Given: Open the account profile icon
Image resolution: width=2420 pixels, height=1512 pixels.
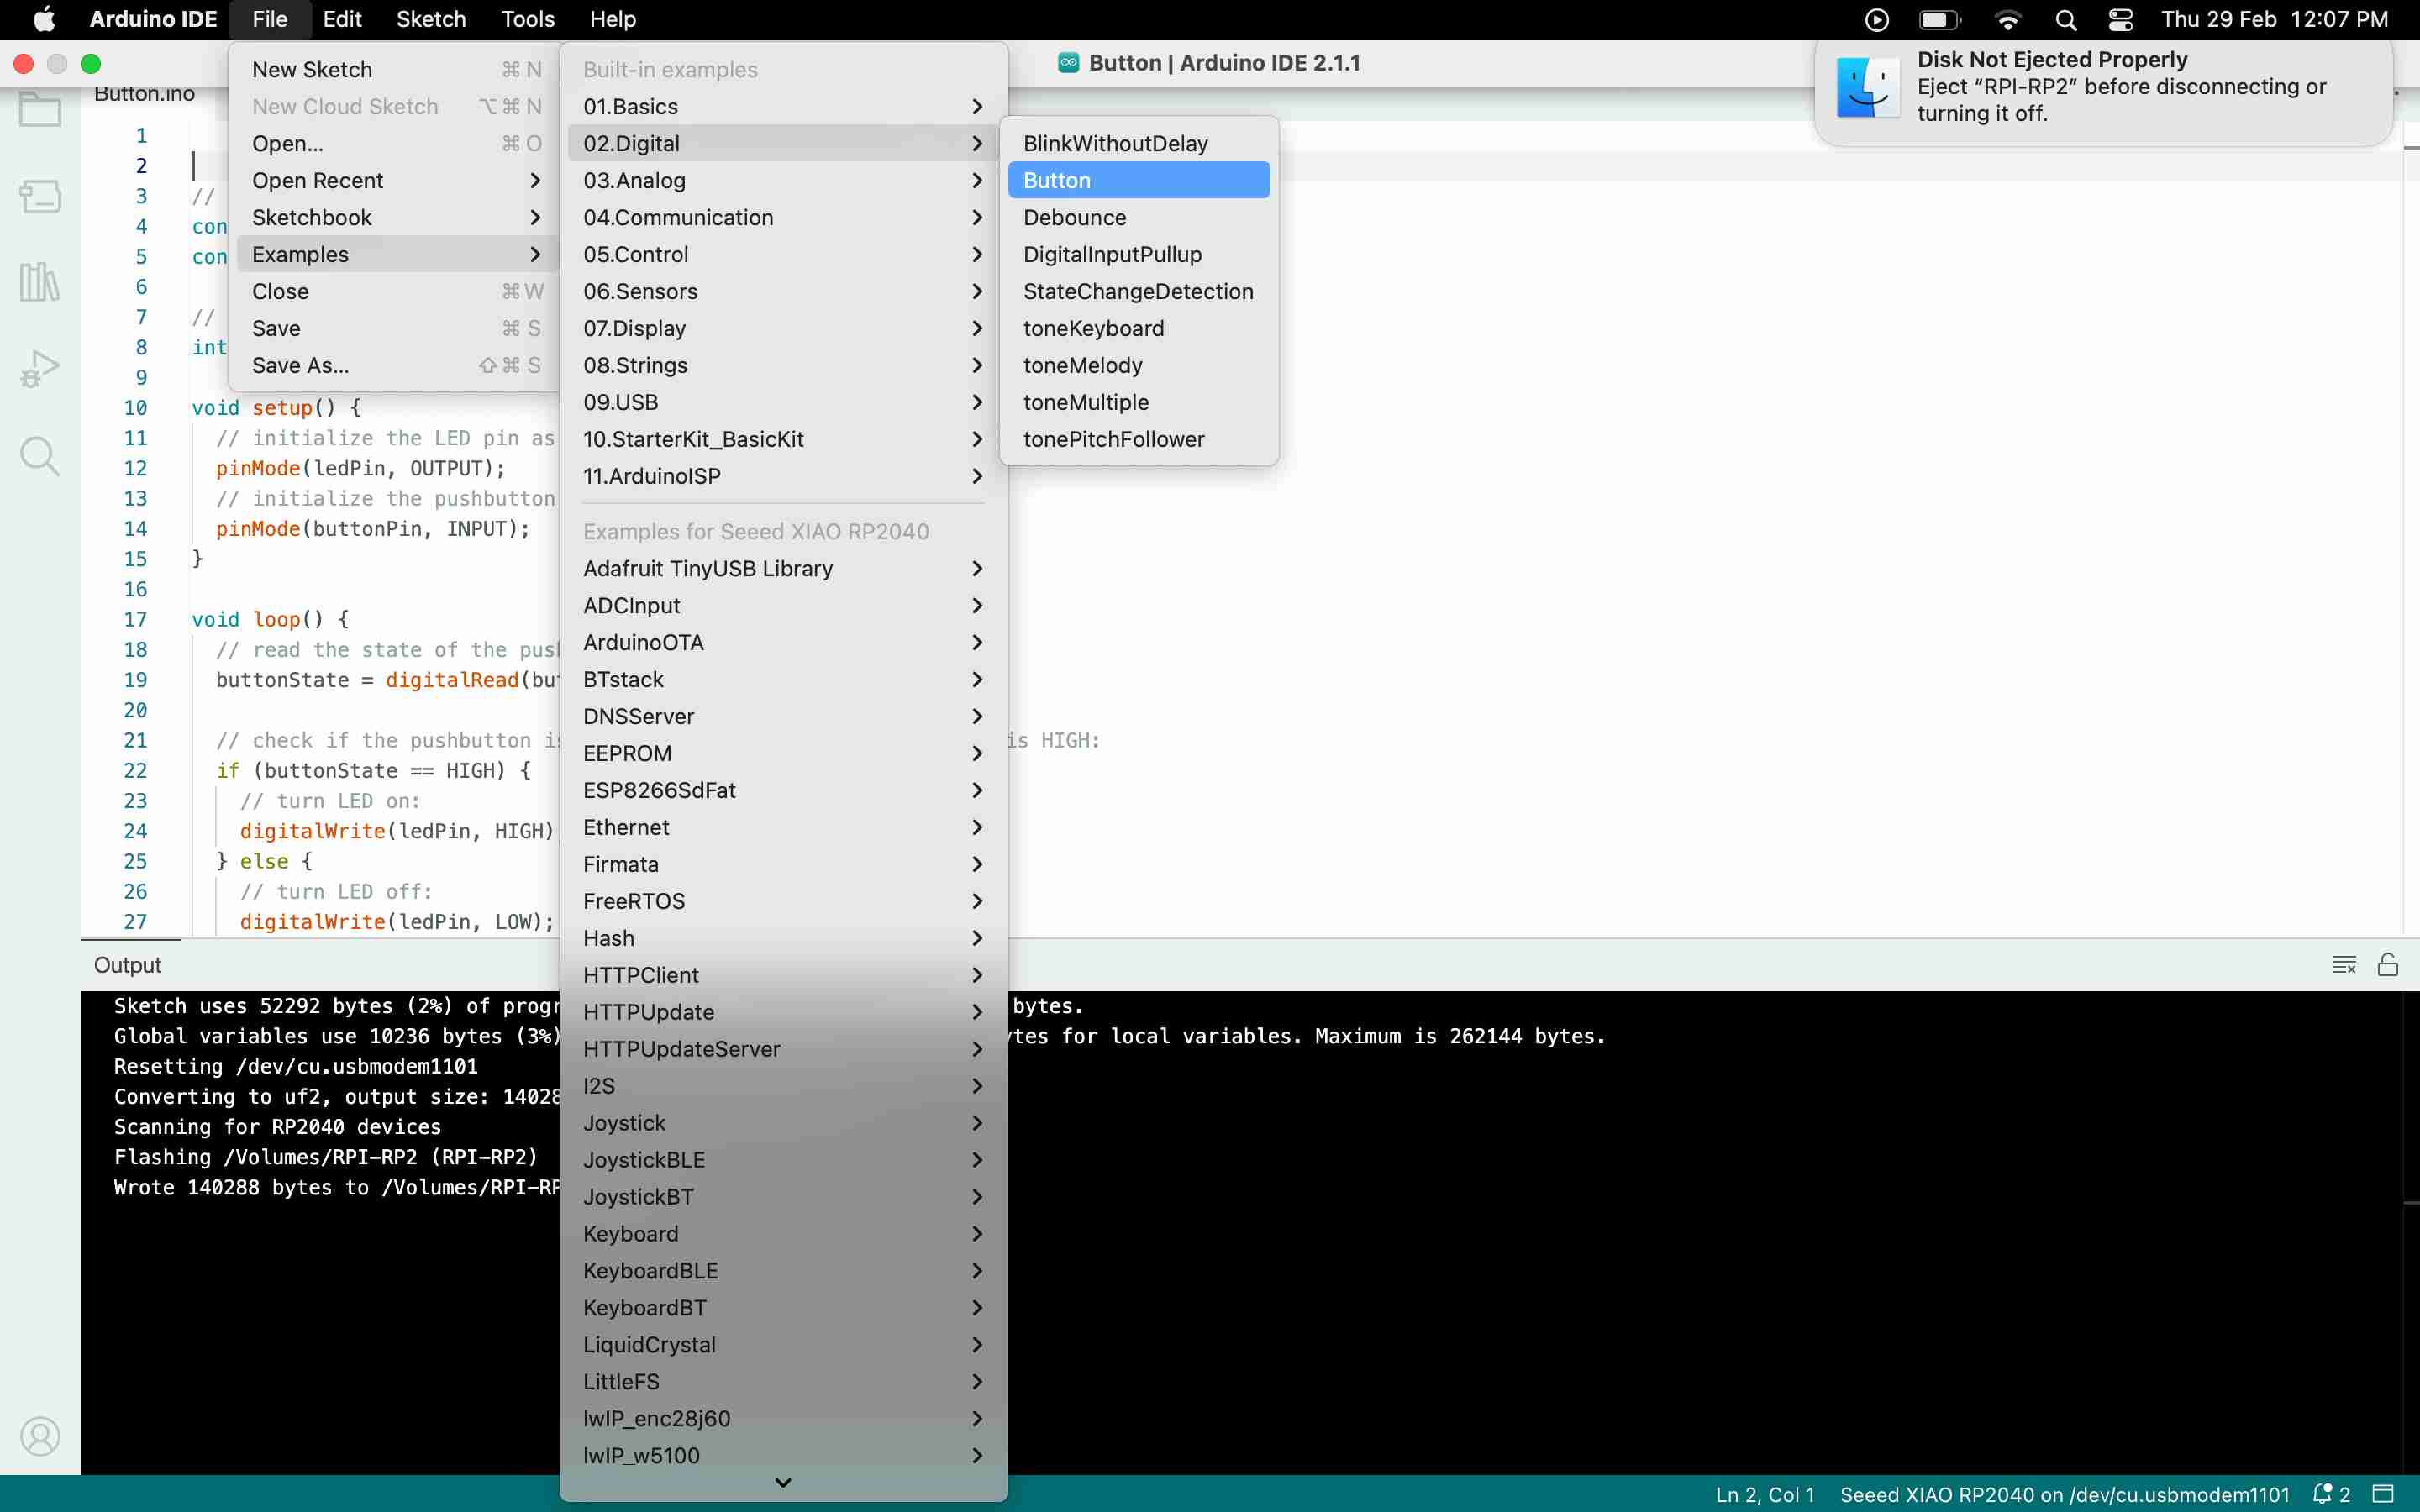Looking at the screenshot, I should [x=40, y=1436].
